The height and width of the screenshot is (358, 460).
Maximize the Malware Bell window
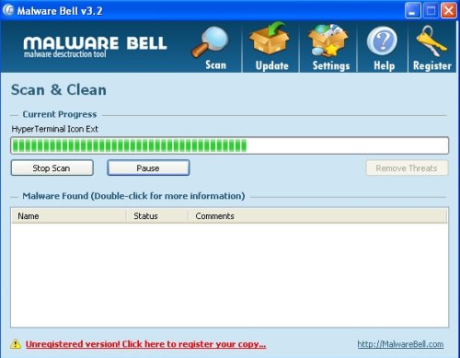click(431, 11)
